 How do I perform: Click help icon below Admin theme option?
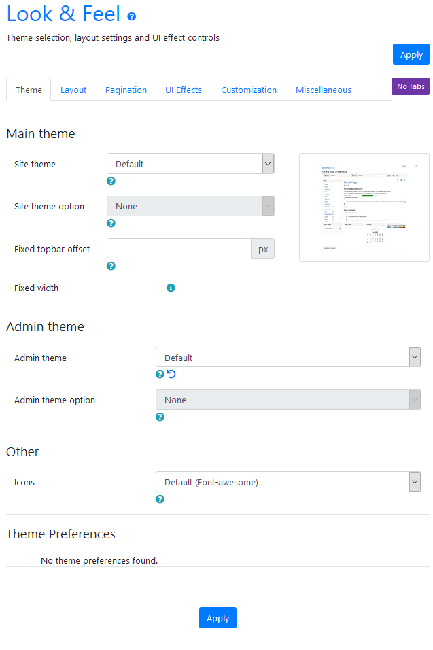(160, 417)
